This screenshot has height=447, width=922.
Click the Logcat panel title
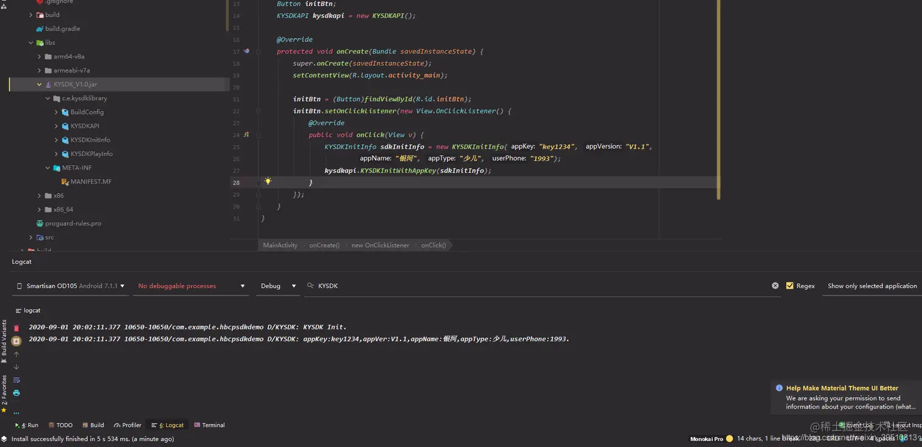21,262
